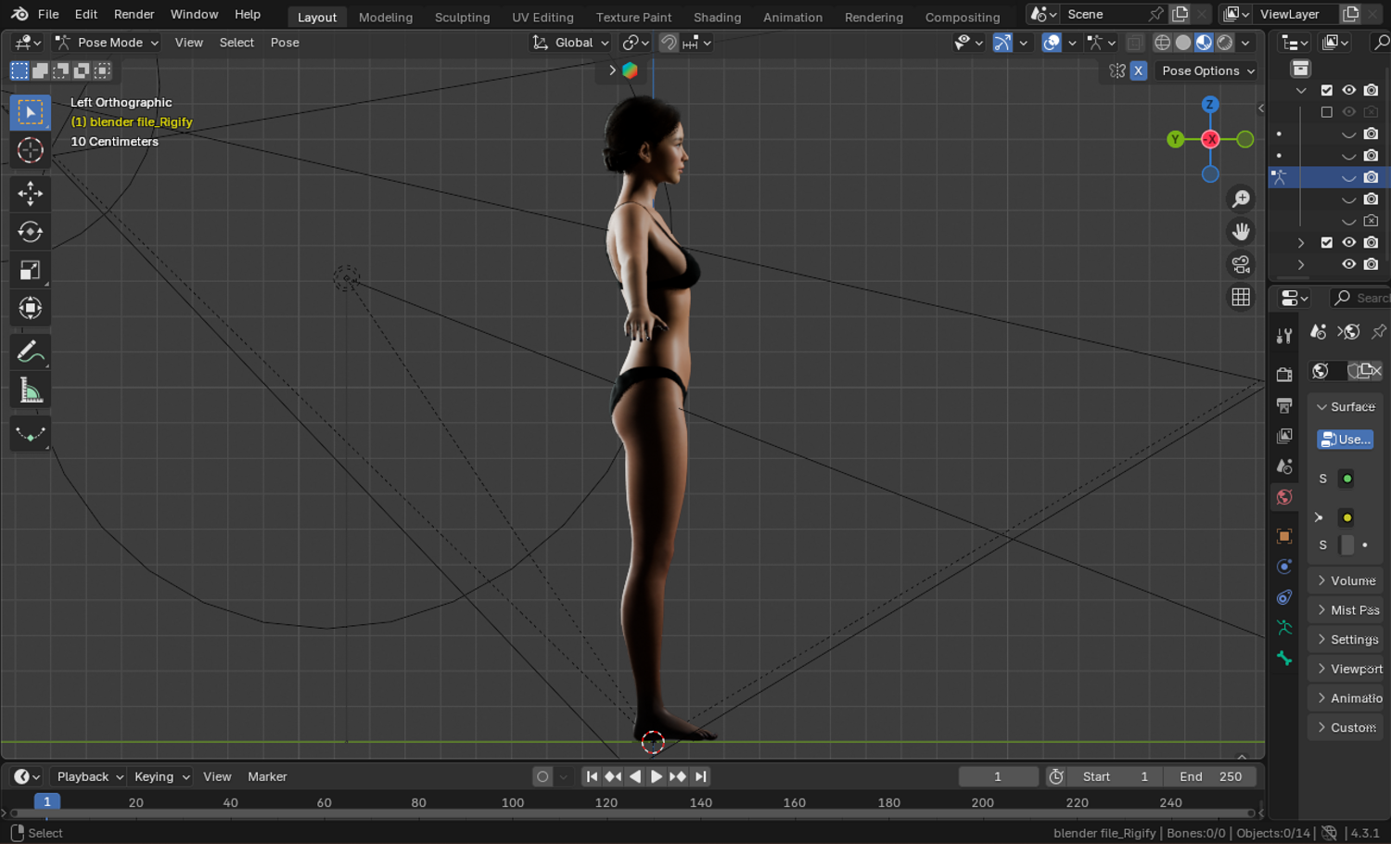The height and width of the screenshot is (844, 1391).
Task: Open the Pose Options dropdown
Action: [x=1206, y=70]
